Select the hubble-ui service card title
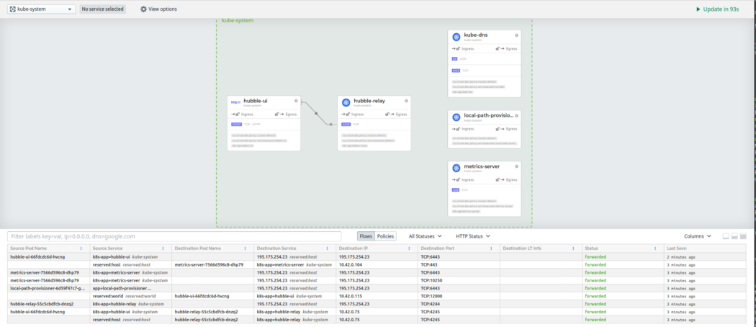This screenshot has height=327, width=756. click(x=256, y=101)
